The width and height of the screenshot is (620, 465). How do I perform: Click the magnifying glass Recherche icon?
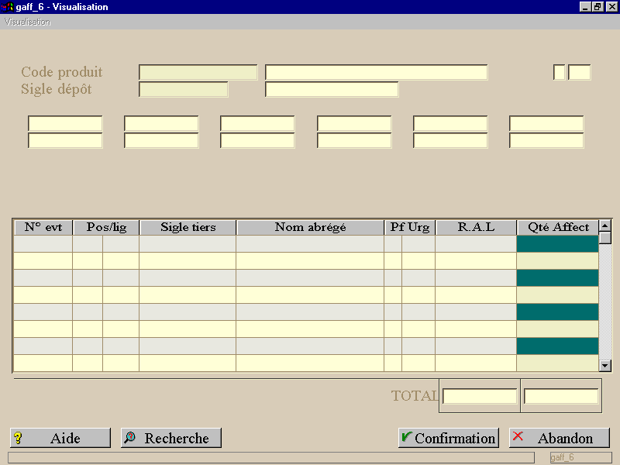click(x=129, y=437)
